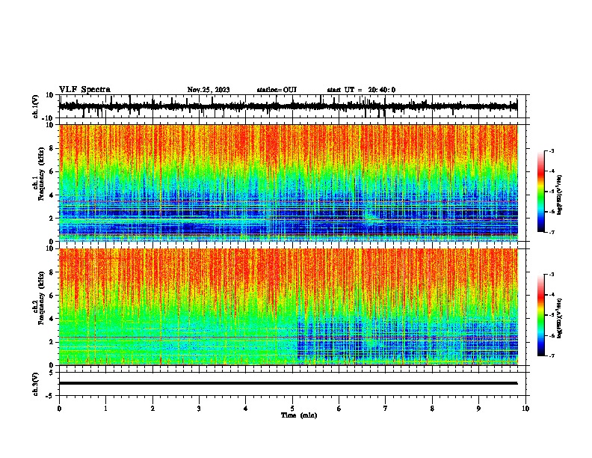Viewport: 592px width, 458px height.
Task: Click time axis tick label '4'
Action: coord(246,409)
